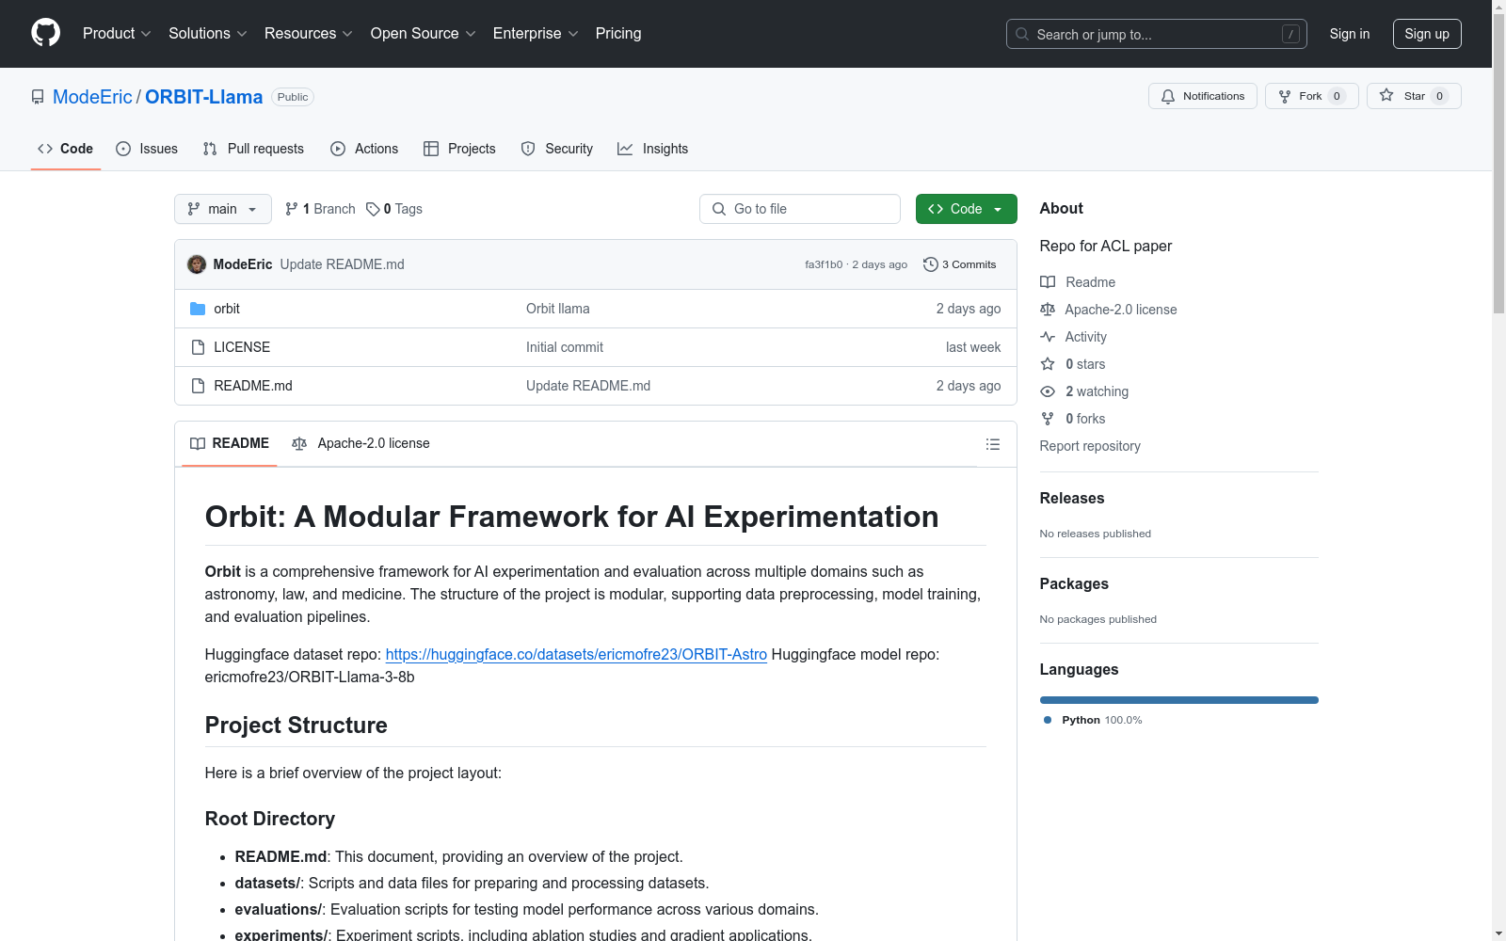1506x941 pixels.
Task: Click the Activity pulse icon
Action: click(1048, 337)
